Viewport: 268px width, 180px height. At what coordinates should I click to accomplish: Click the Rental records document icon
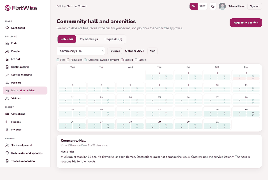[7, 67]
